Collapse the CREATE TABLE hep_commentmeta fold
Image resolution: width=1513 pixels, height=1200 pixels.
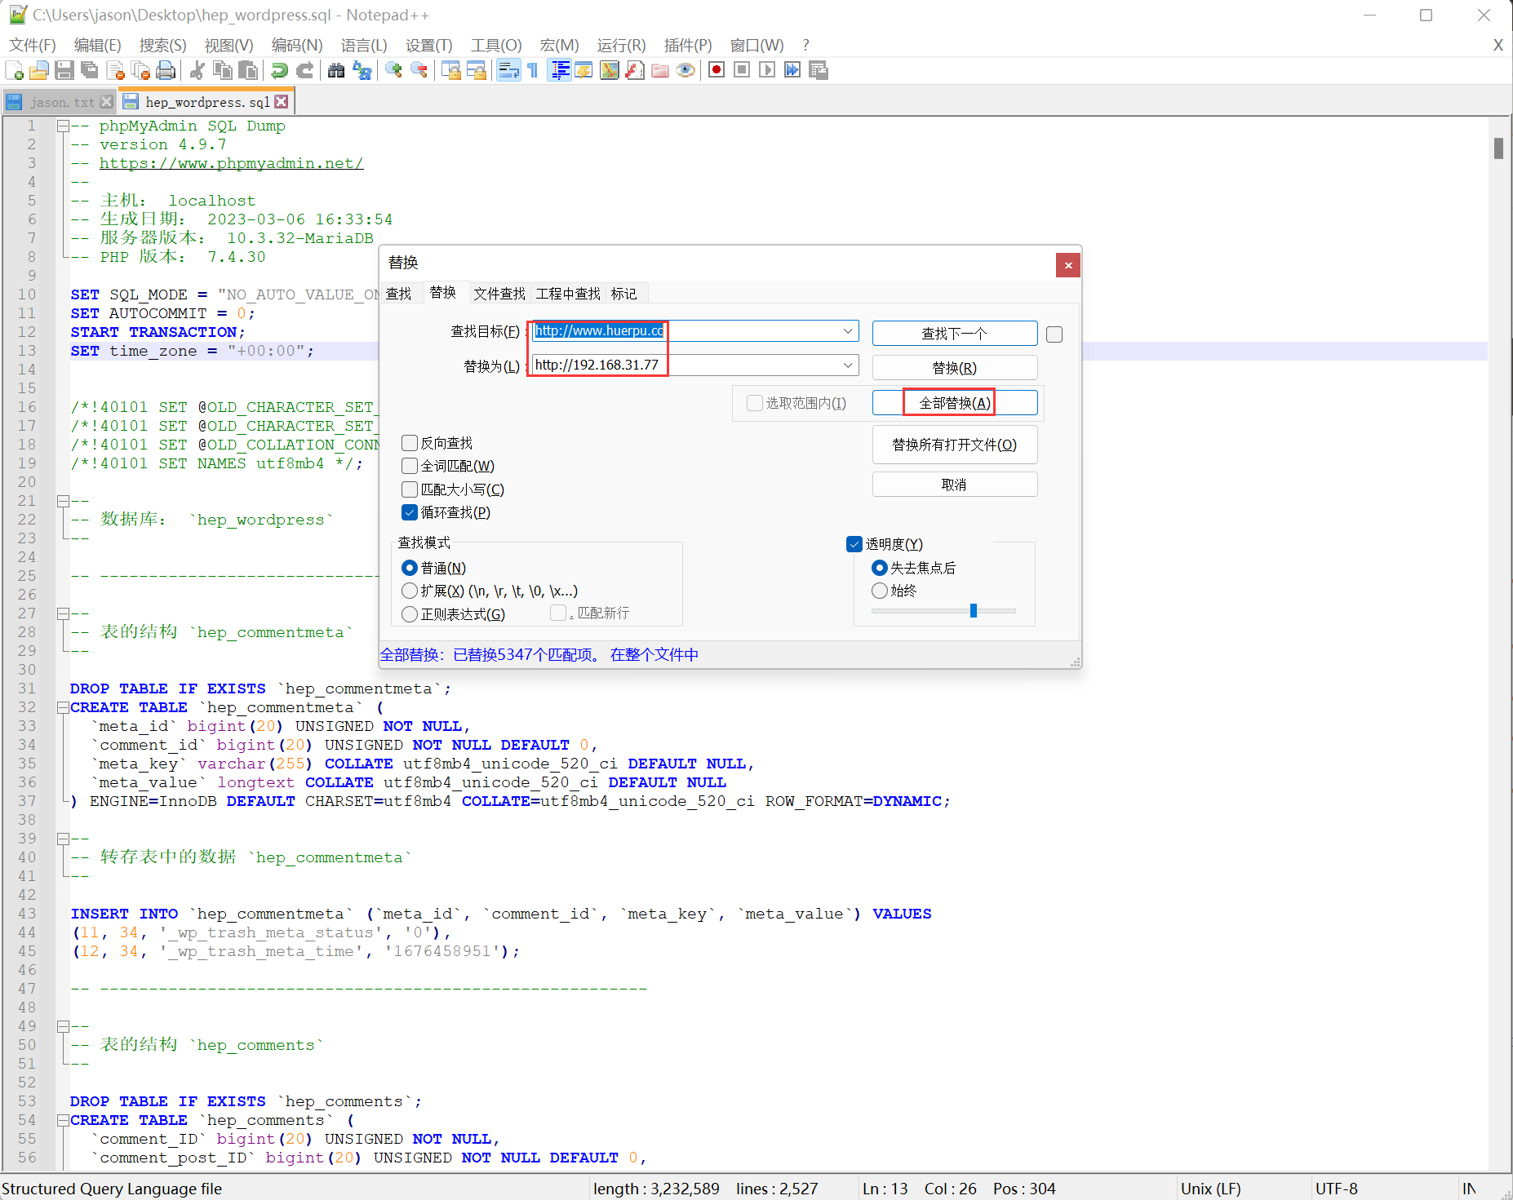click(x=63, y=708)
